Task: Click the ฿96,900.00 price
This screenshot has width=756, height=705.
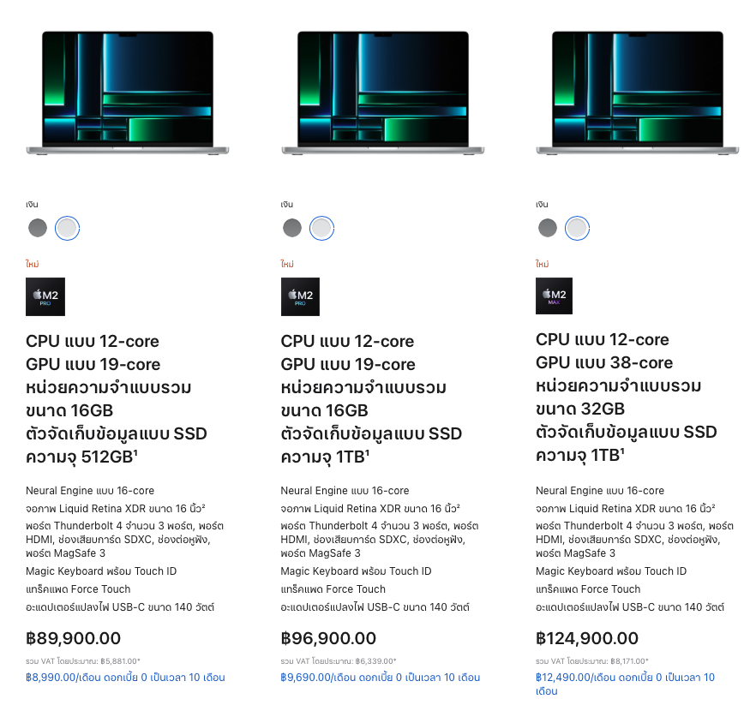Action: pyautogui.click(x=329, y=638)
